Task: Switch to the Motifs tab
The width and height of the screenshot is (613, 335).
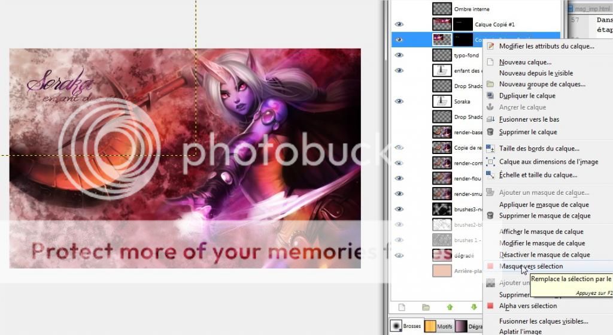Action: tap(439, 326)
